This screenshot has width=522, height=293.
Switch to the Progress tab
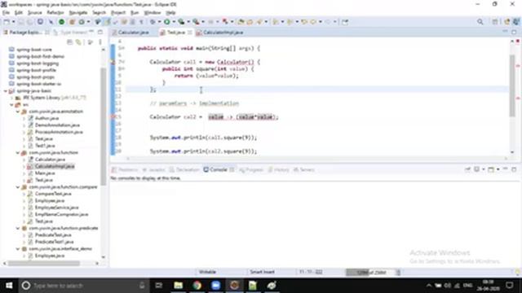click(x=251, y=170)
